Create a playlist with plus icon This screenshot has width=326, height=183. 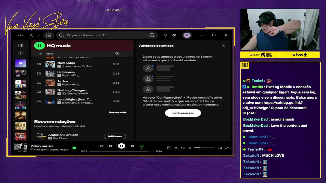21,53
